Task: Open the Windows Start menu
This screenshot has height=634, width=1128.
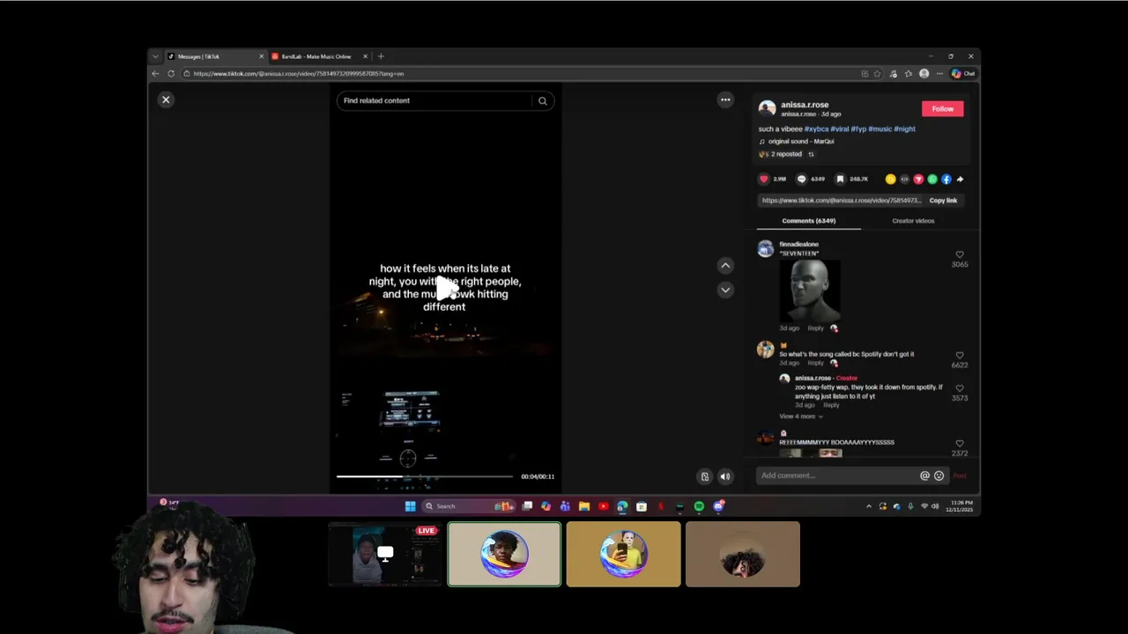Action: (x=410, y=506)
